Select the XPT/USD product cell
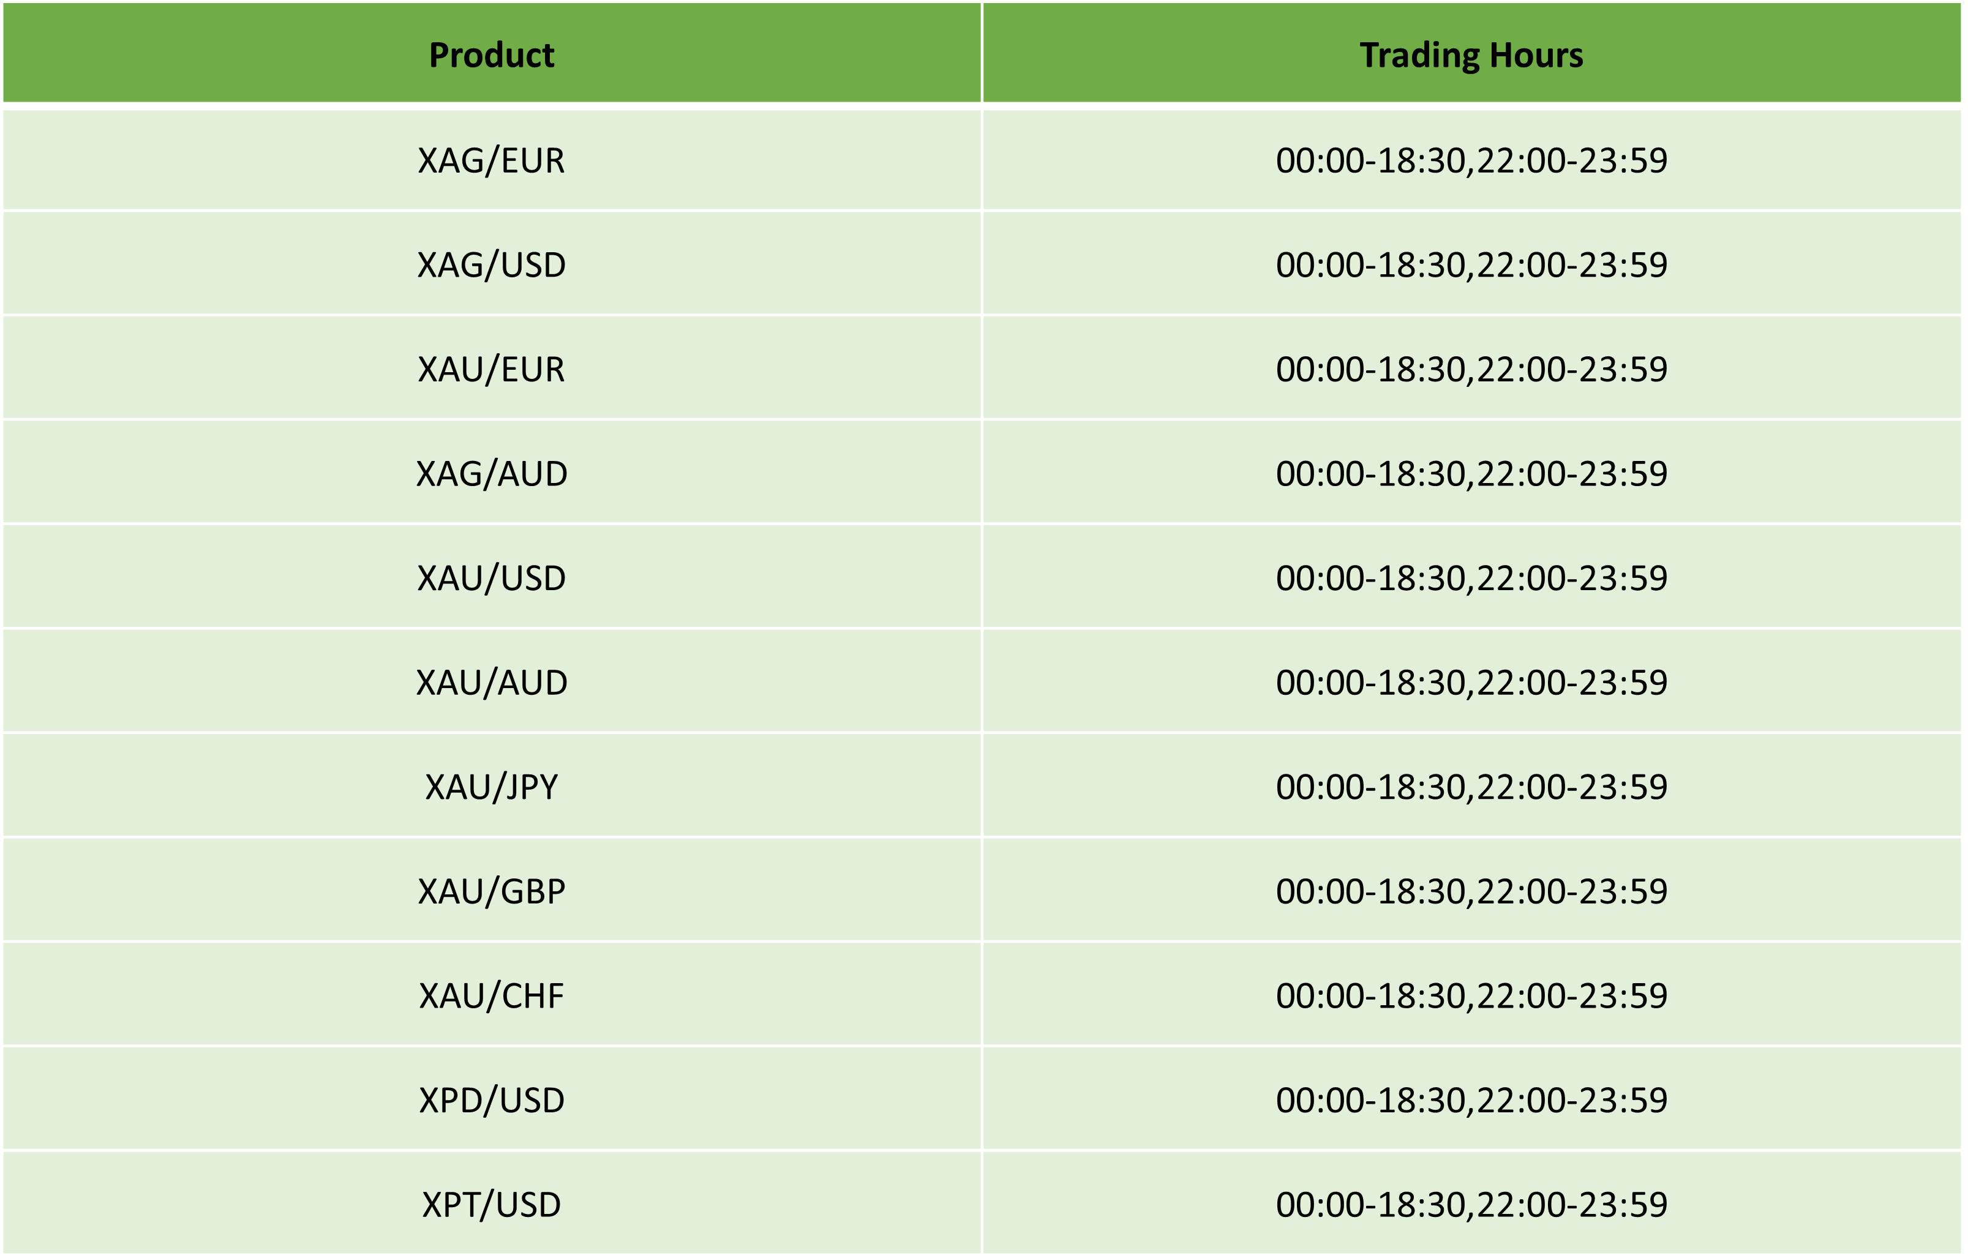1968x1258 pixels. (x=491, y=1204)
